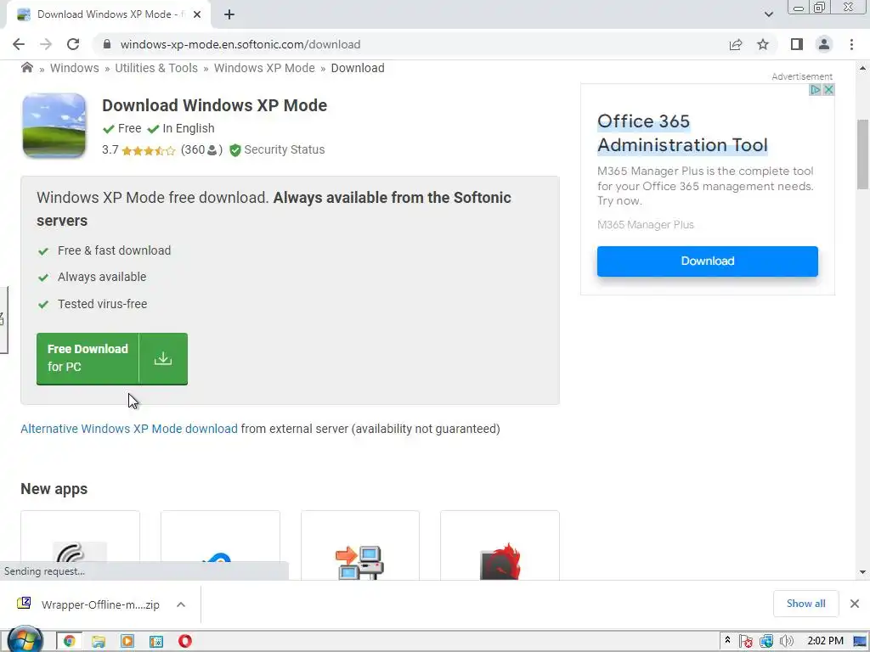The width and height of the screenshot is (870, 652).
Task: Select the Download Windows XP Mode tab
Action: [109, 14]
